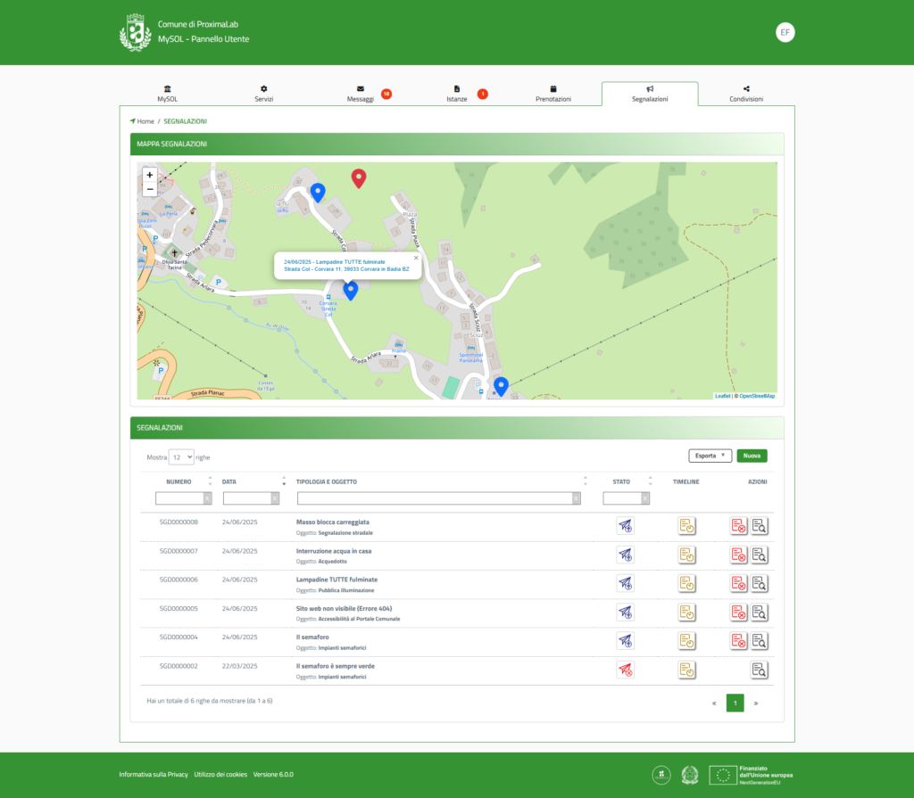Switch to the Messaggi tab
The height and width of the screenshot is (798, 914).
(361, 95)
